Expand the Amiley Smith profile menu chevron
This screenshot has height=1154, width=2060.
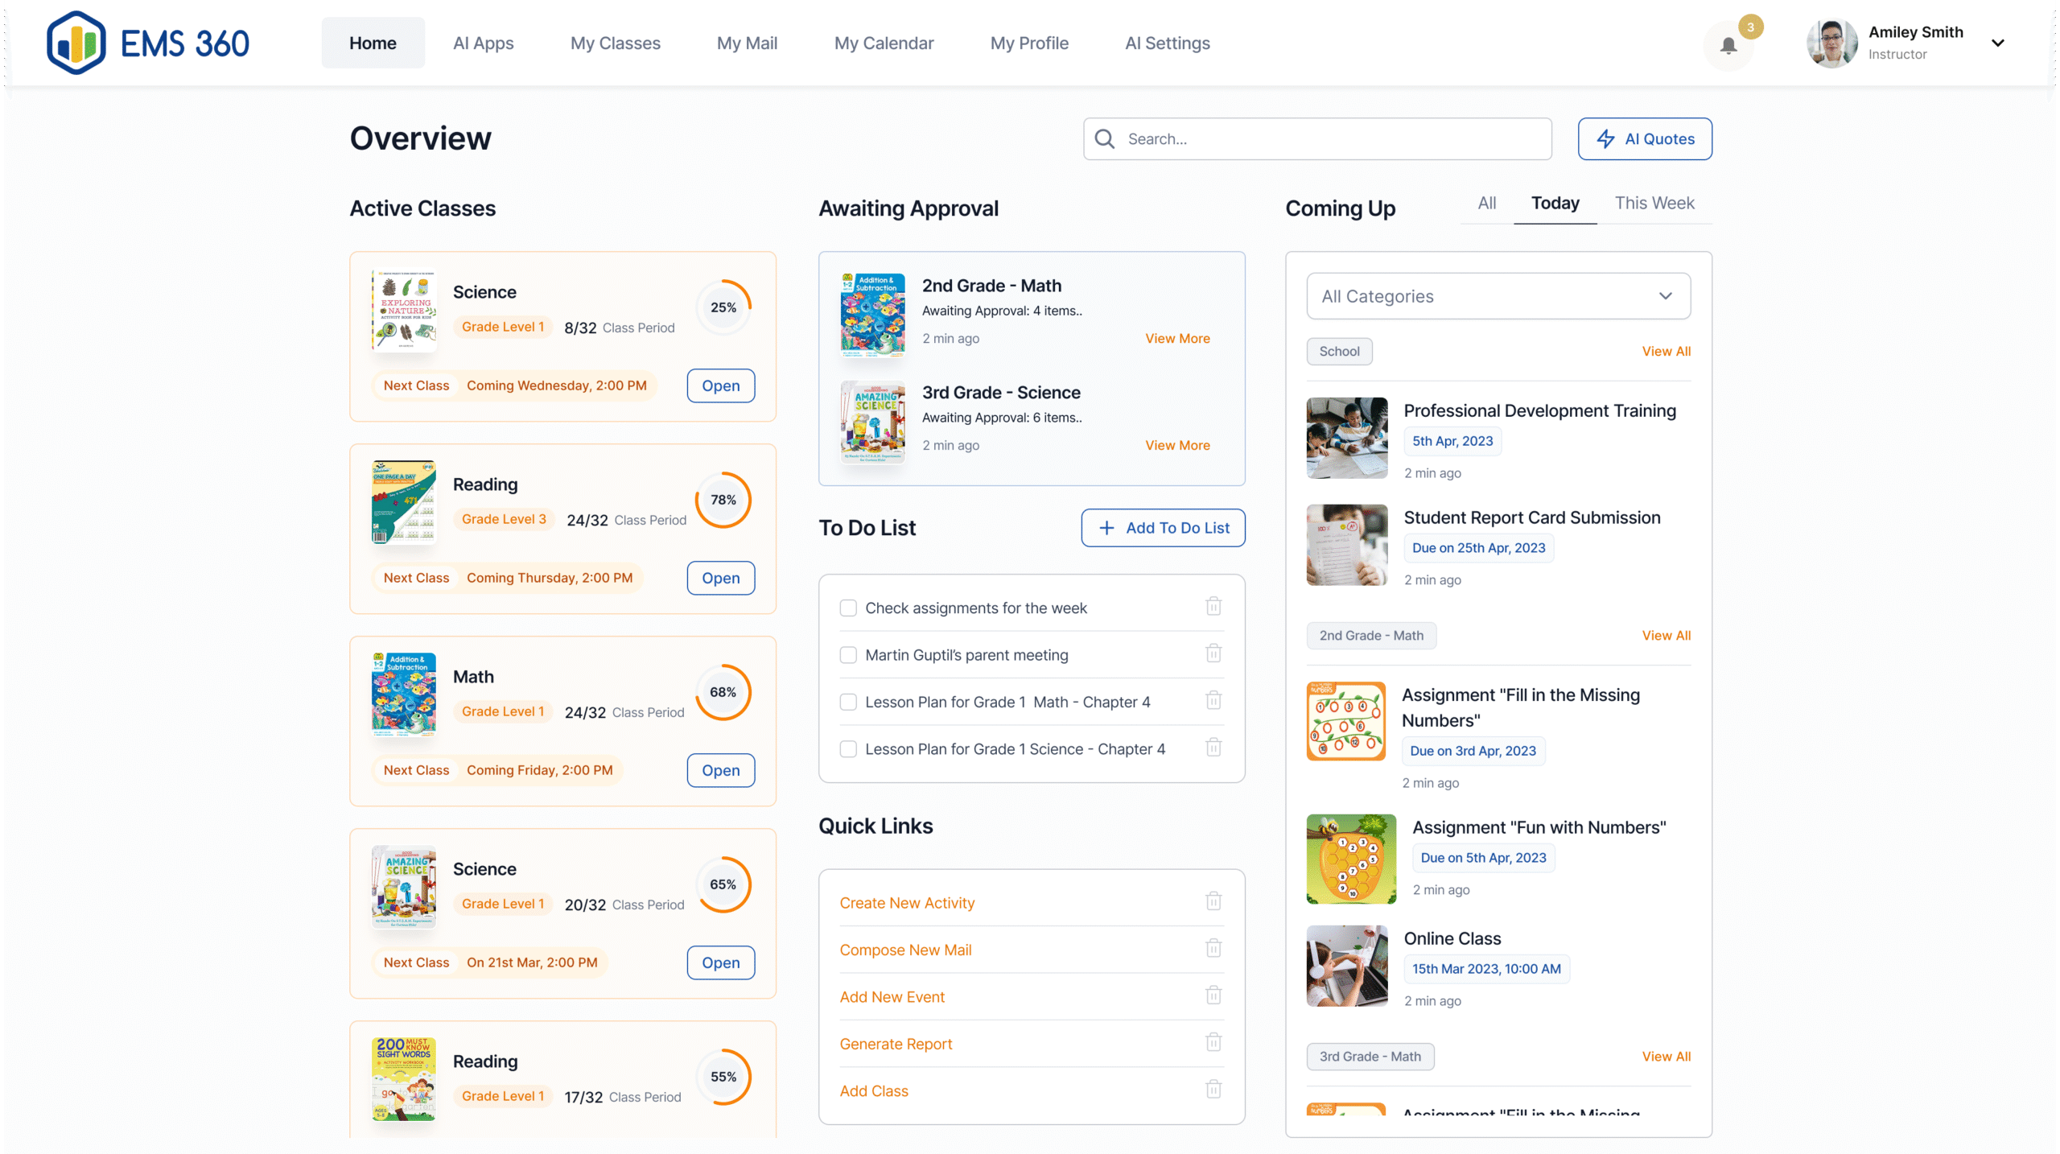click(x=1998, y=43)
